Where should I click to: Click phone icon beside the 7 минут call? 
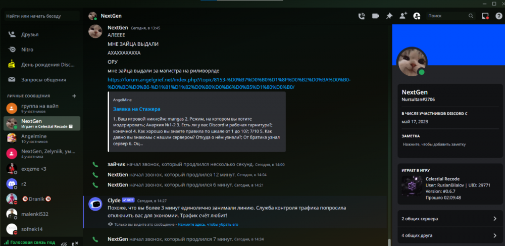[x=95, y=239]
